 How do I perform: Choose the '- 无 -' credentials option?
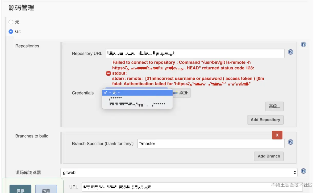[137, 93]
